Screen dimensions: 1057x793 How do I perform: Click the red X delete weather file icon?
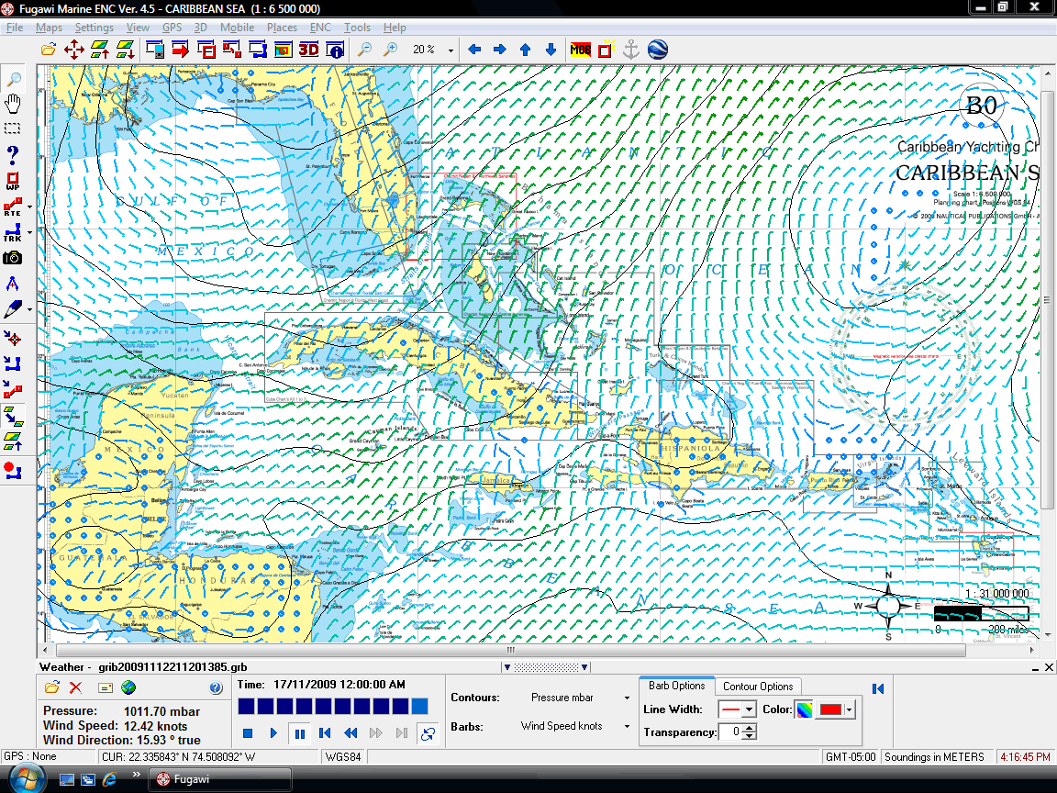point(76,687)
